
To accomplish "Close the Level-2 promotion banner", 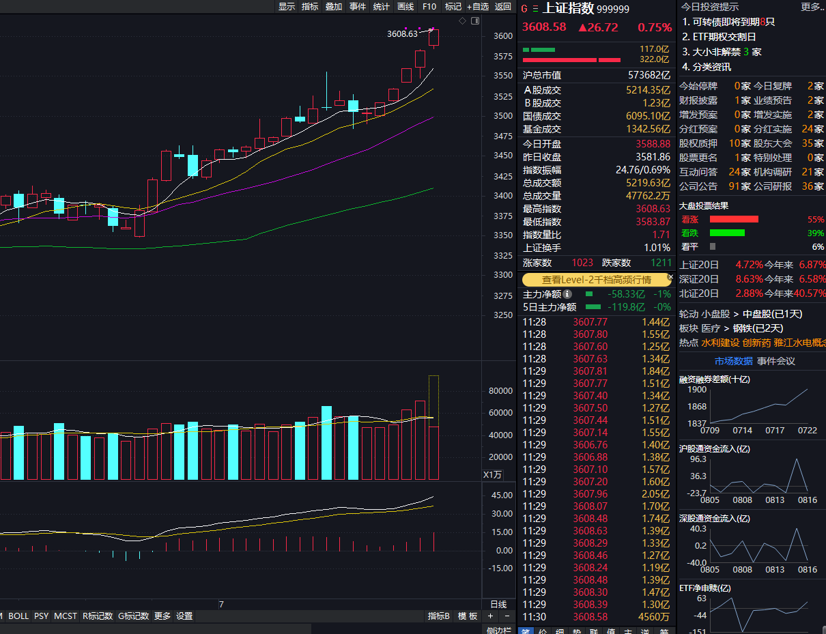I will pos(670,278).
